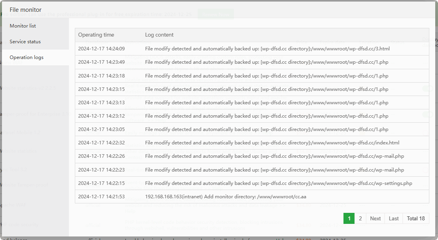Click the Next page button
438x240 pixels.
(375, 218)
